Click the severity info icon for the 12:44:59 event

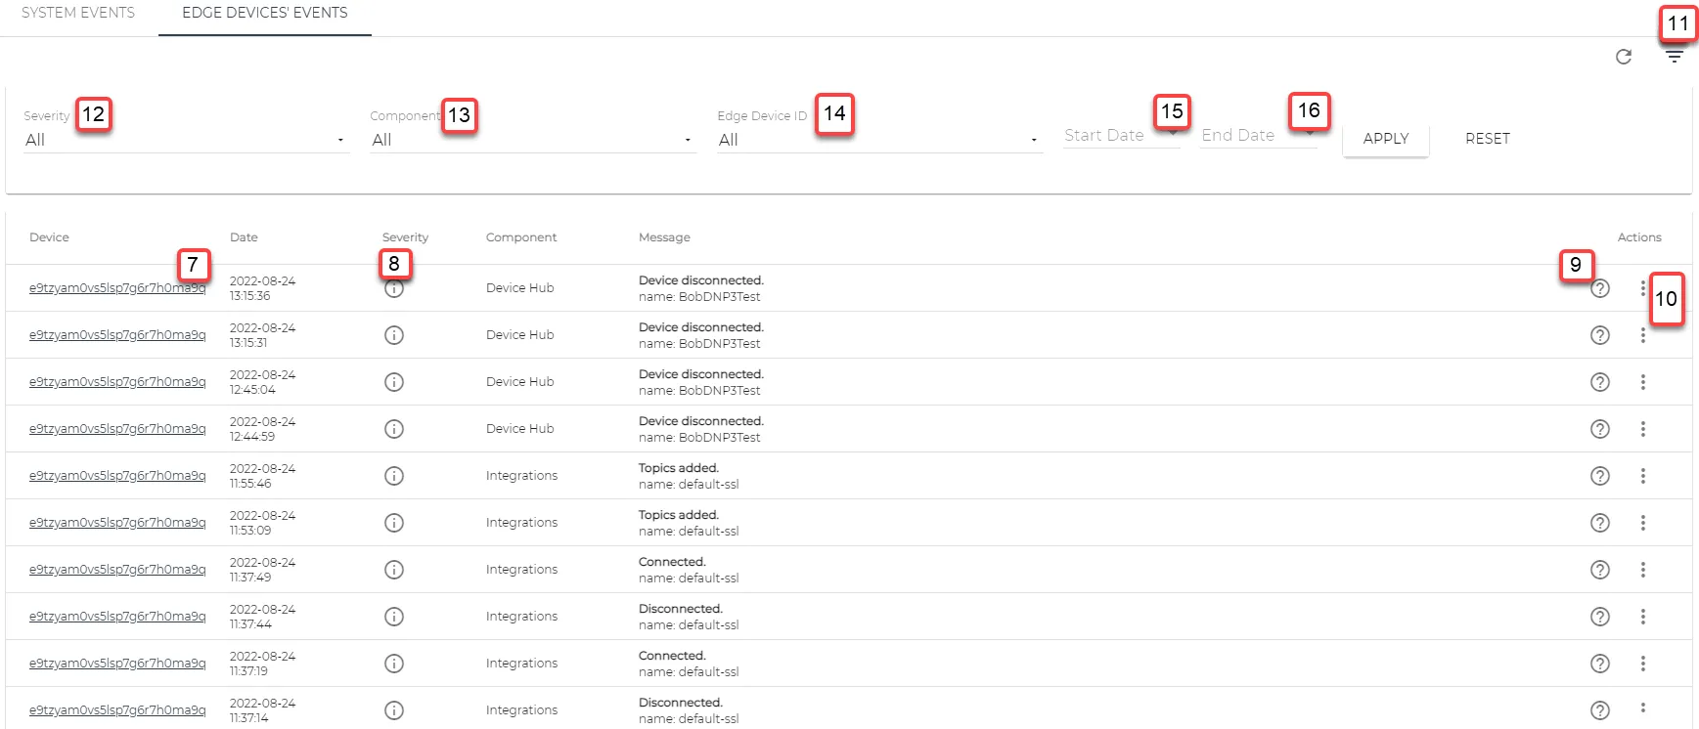394,429
